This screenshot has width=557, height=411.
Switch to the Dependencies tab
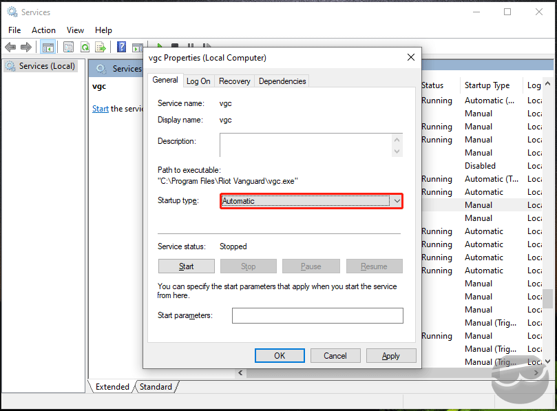[x=282, y=81]
